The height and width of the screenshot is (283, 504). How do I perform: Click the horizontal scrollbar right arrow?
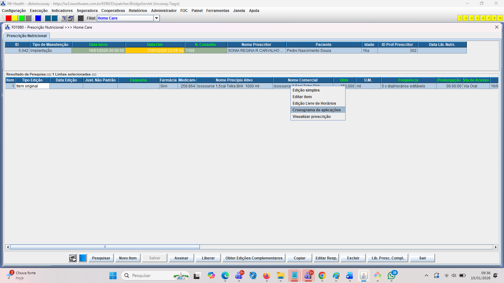tap(496, 247)
